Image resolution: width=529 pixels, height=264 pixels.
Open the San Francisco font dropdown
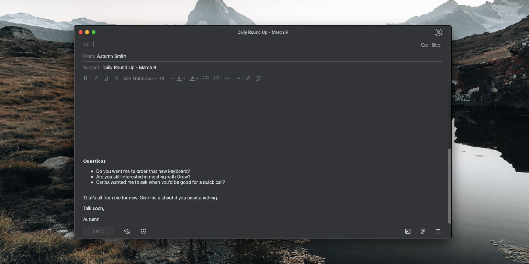(x=140, y=79)
